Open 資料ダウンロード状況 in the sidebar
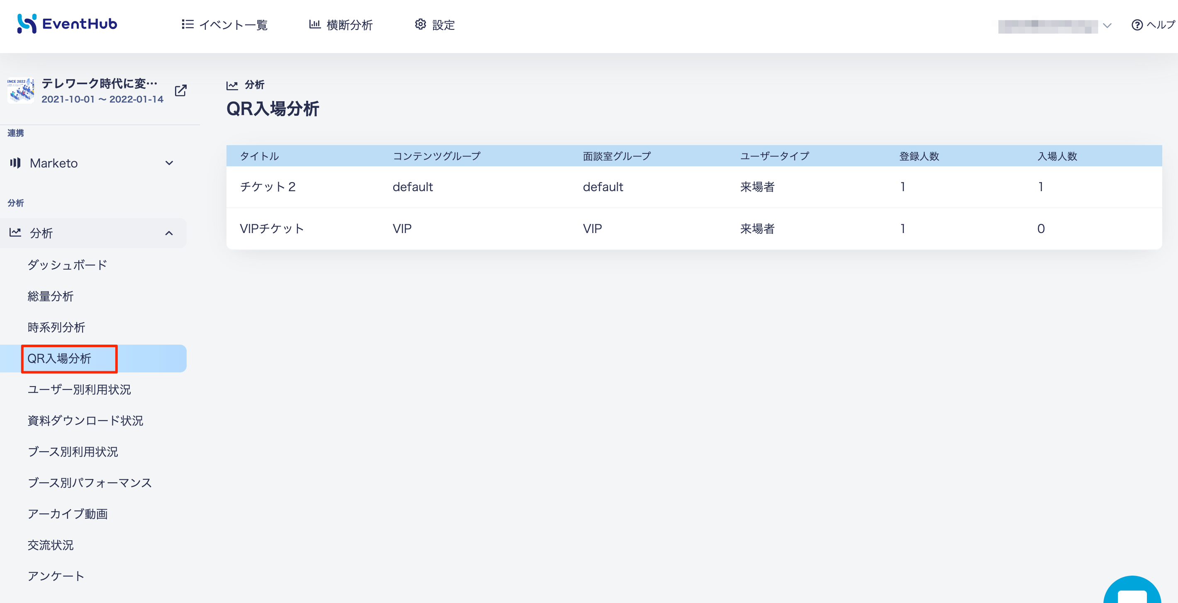 tap(85, 421)
